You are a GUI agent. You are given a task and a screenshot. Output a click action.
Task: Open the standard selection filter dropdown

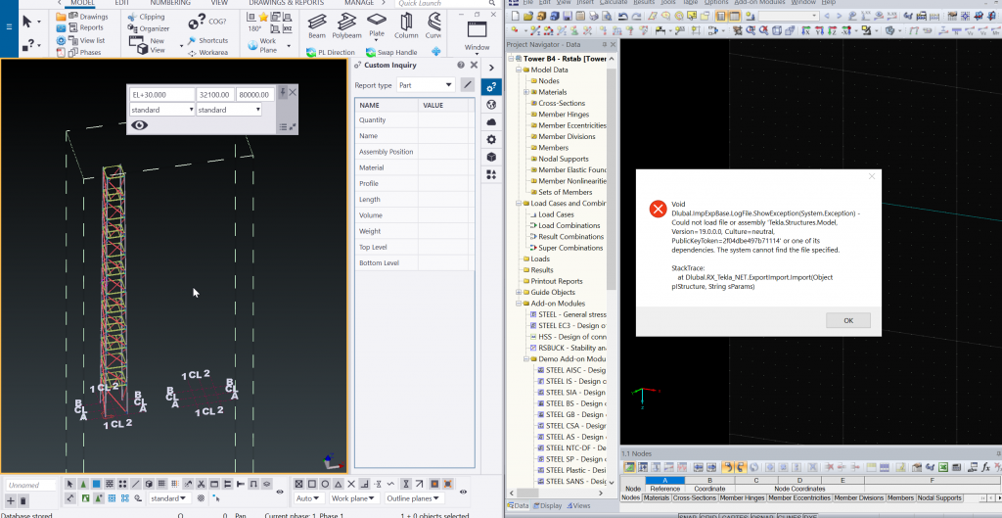(x=169, y=498)
